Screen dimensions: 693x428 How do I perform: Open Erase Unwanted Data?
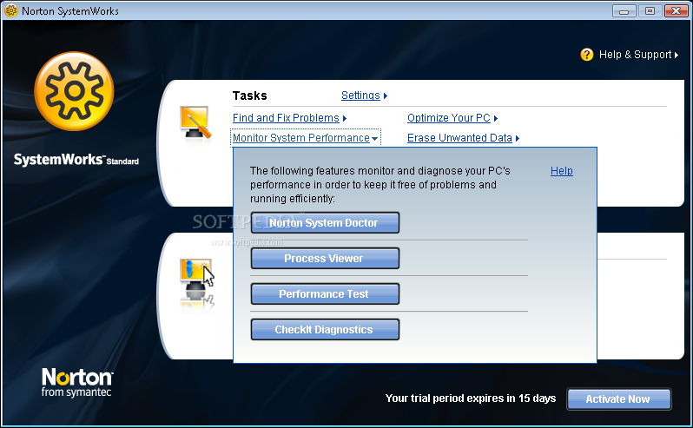(459, 138)
